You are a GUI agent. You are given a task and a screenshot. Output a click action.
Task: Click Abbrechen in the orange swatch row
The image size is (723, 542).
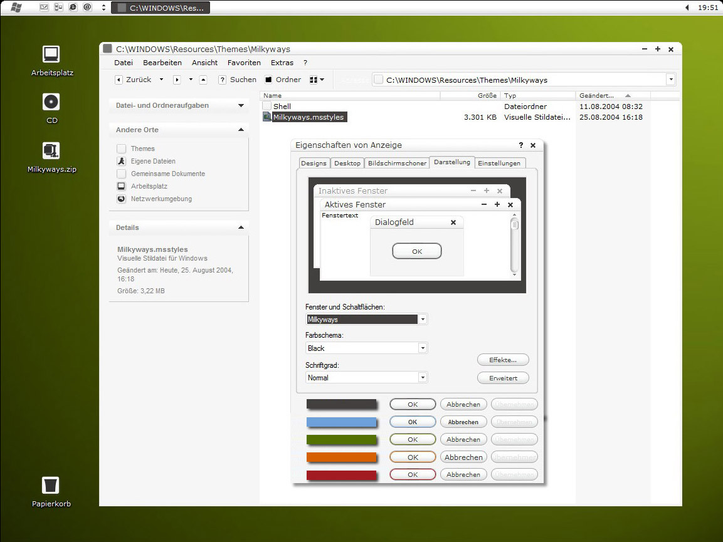463,457
